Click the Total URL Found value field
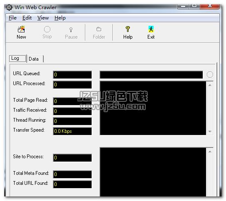The image size is (226, 201). (72, 184)
